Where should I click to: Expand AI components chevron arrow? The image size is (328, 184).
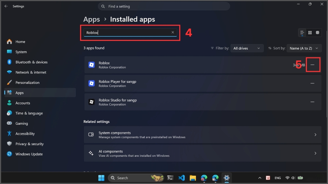[315, 153]
